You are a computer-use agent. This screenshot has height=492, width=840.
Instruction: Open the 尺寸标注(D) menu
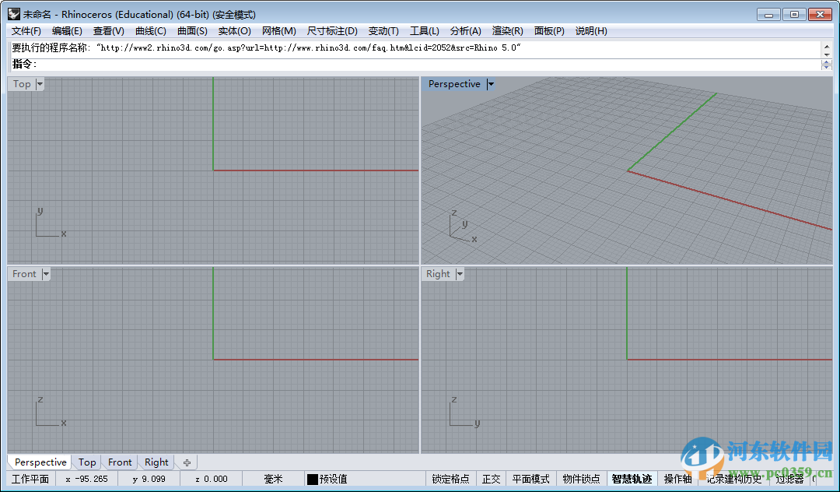[332, 31]
